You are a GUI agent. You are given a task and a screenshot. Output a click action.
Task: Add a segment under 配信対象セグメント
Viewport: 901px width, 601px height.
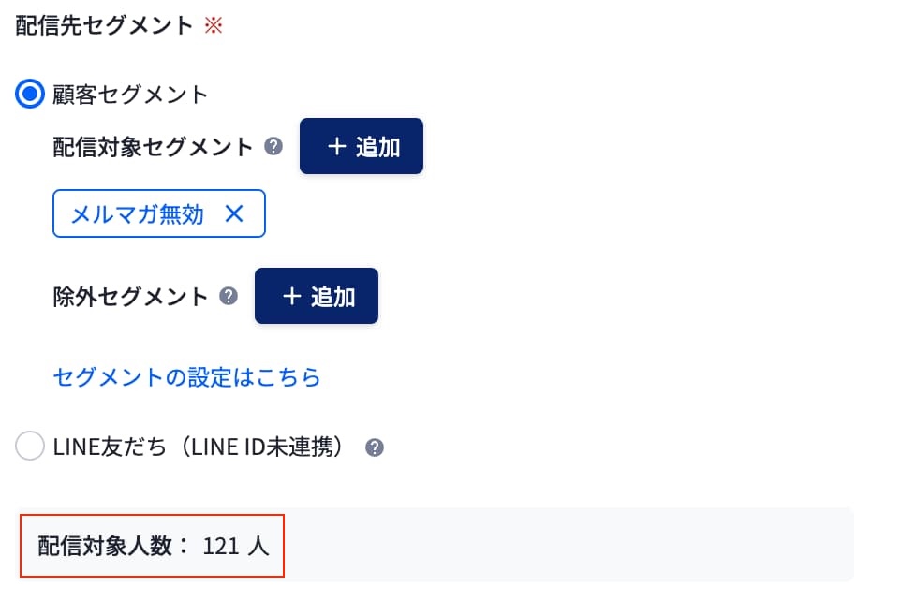(x=362, y=147)
